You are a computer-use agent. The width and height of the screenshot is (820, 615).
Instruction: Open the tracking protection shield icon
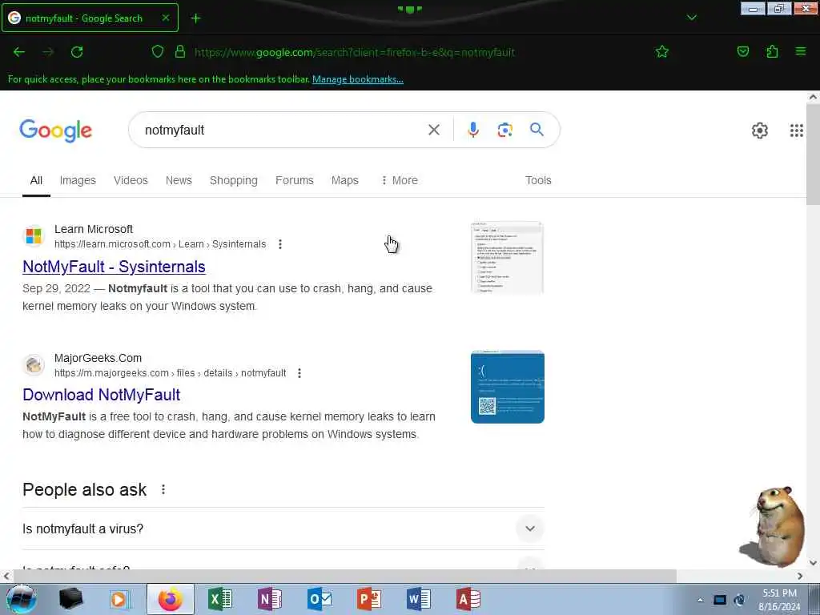[158, 52]
